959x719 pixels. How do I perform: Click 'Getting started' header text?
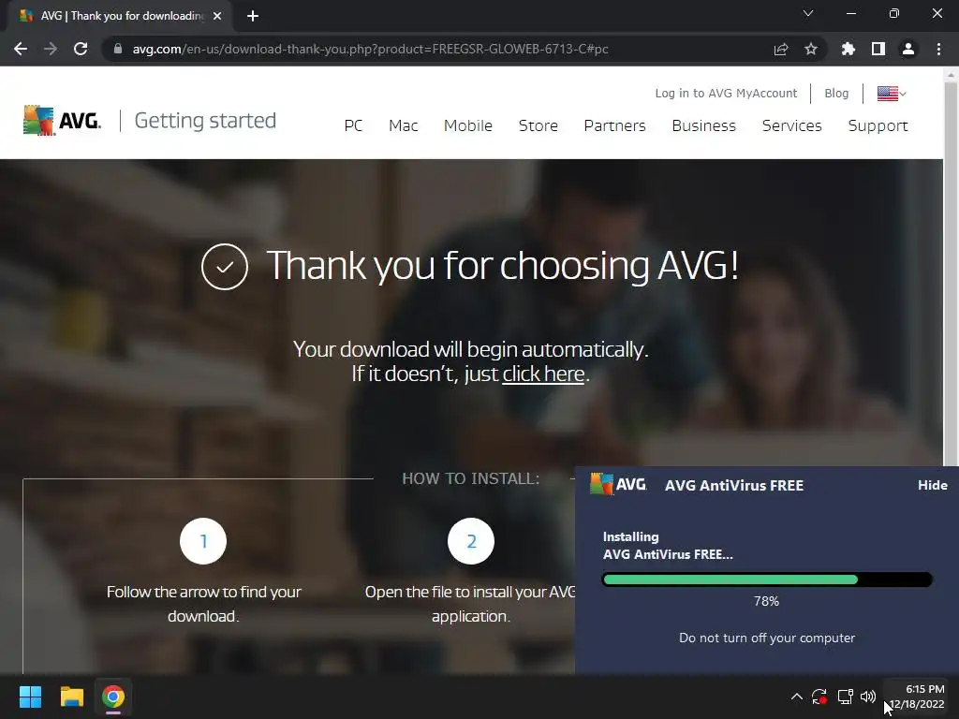point(205,121)
